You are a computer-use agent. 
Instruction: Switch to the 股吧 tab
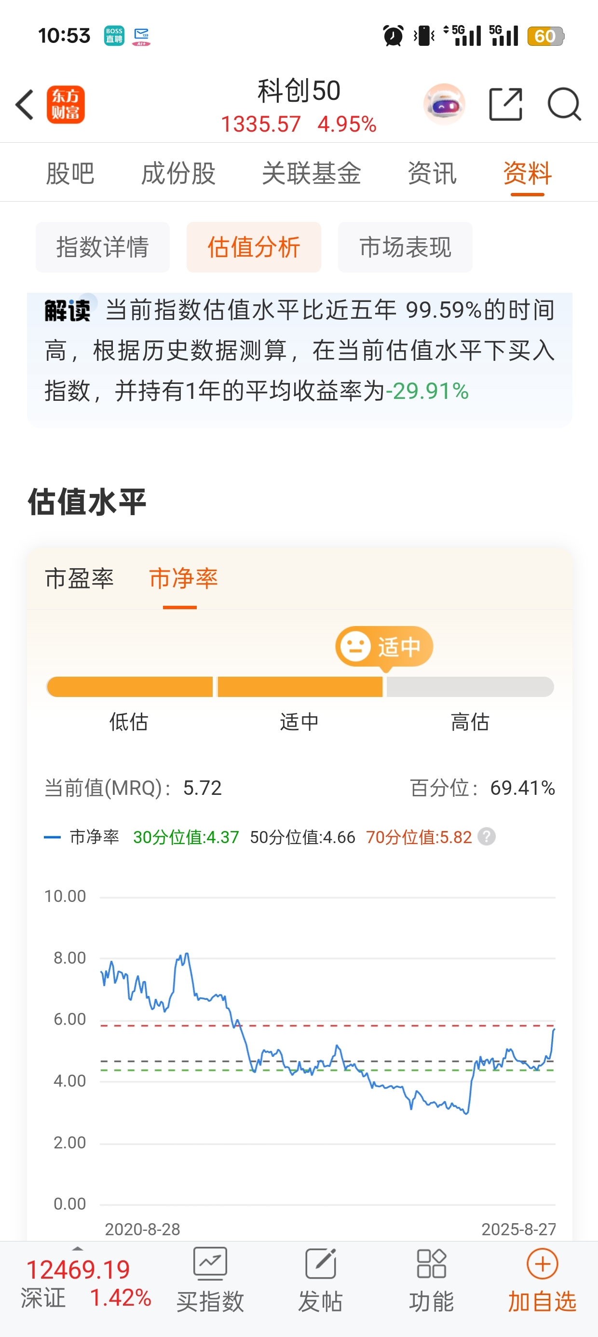(x=70, y=173)
